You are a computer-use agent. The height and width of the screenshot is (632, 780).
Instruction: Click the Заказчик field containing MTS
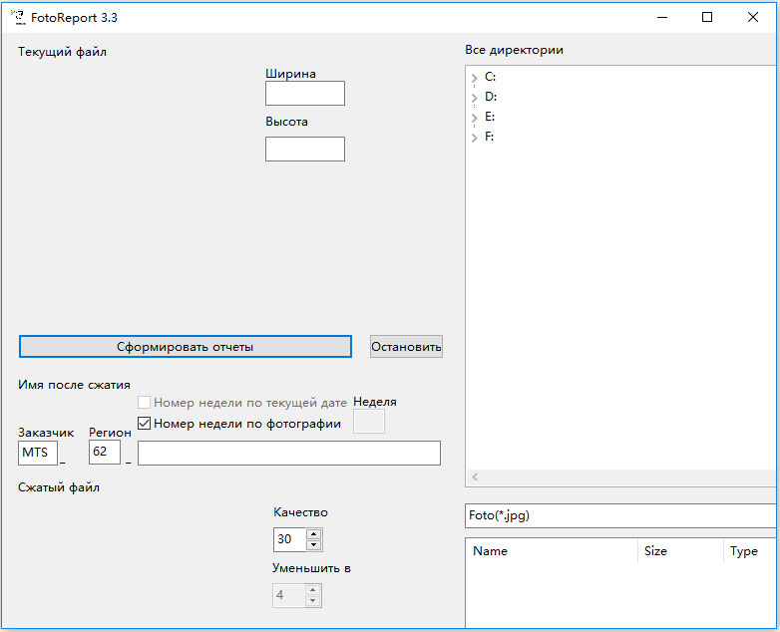click(38, 453)
